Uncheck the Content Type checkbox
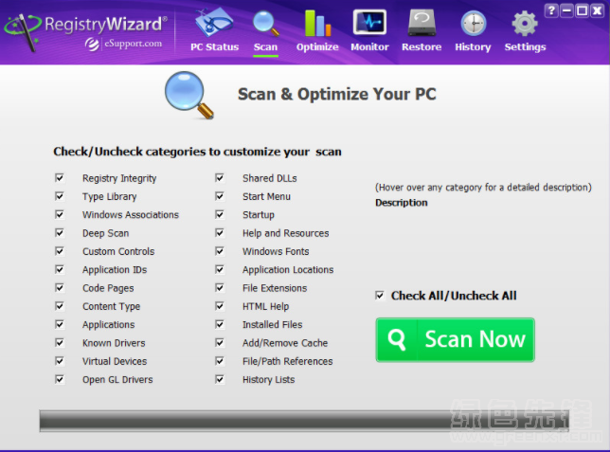610x452 pixels. 60,306
